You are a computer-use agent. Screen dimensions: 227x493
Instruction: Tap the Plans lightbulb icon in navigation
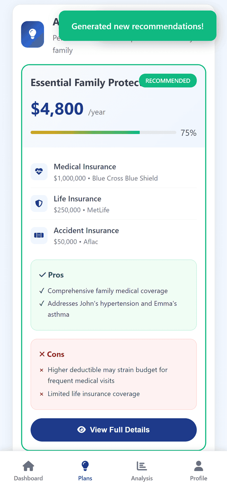click(85, 465)
